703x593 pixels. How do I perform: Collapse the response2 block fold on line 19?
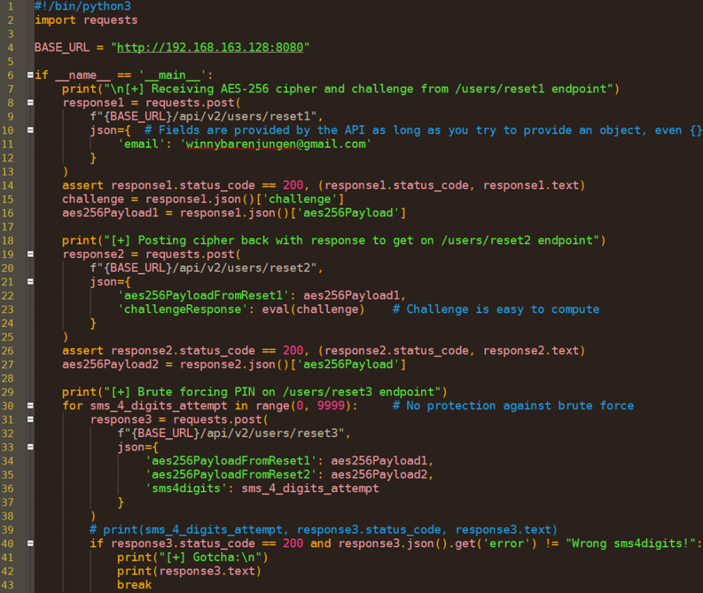(x=30, y=254)
